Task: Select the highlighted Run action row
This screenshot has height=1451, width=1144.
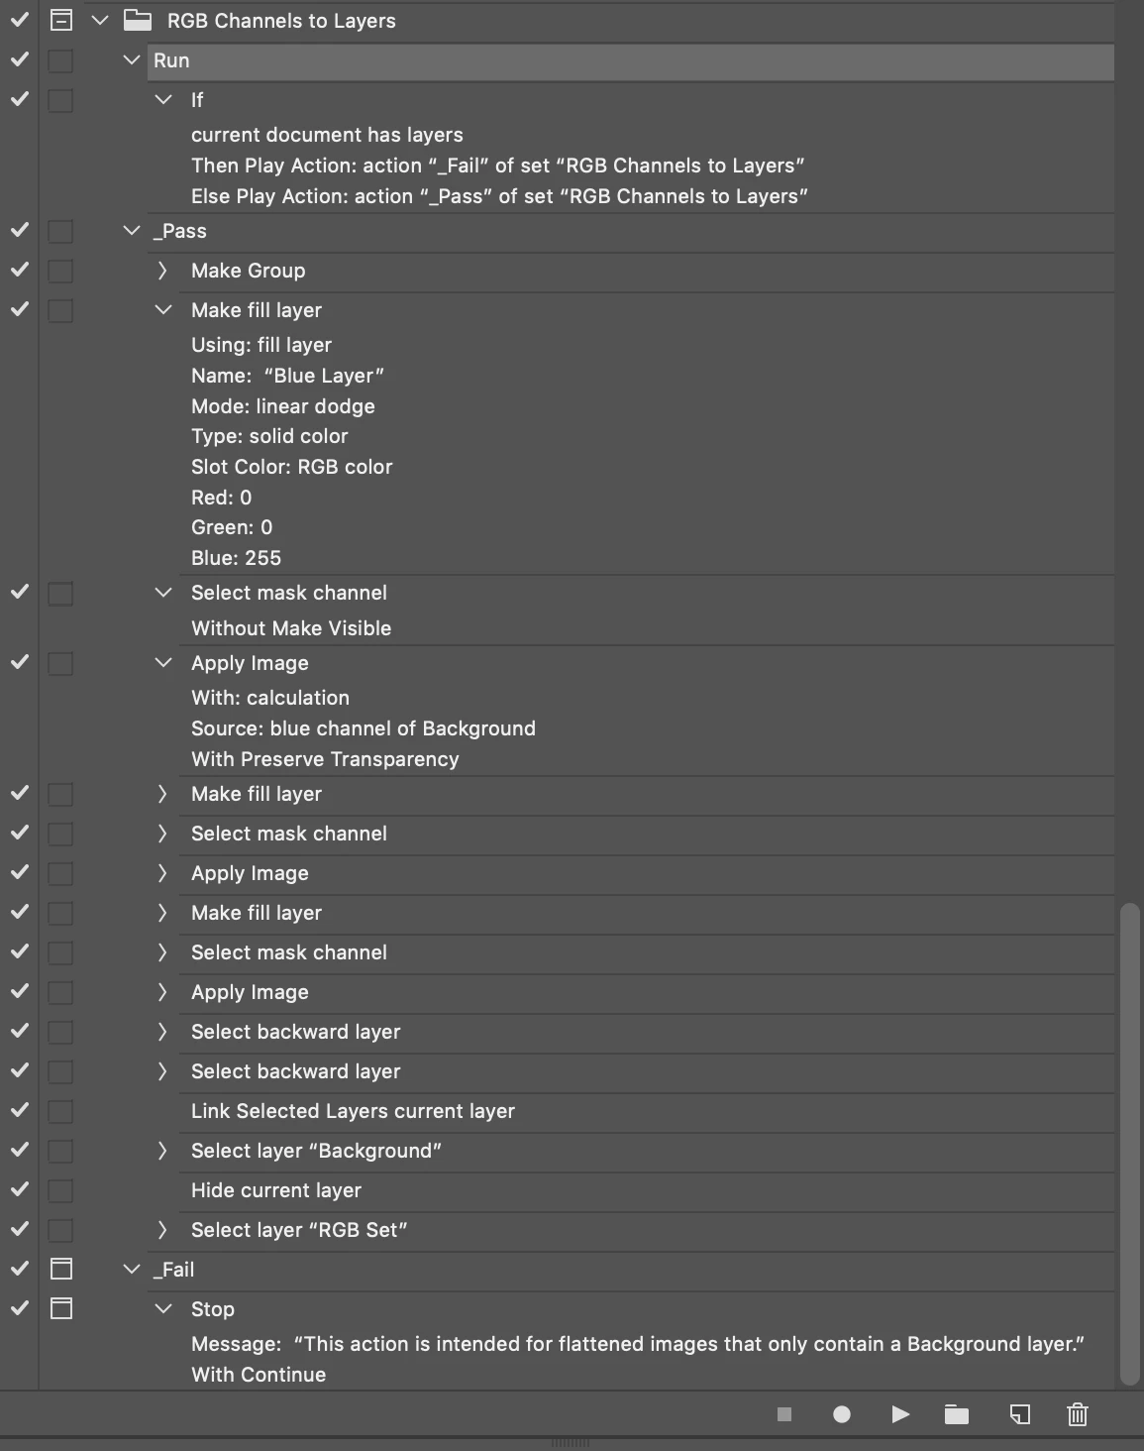Action: pos(631,60)
